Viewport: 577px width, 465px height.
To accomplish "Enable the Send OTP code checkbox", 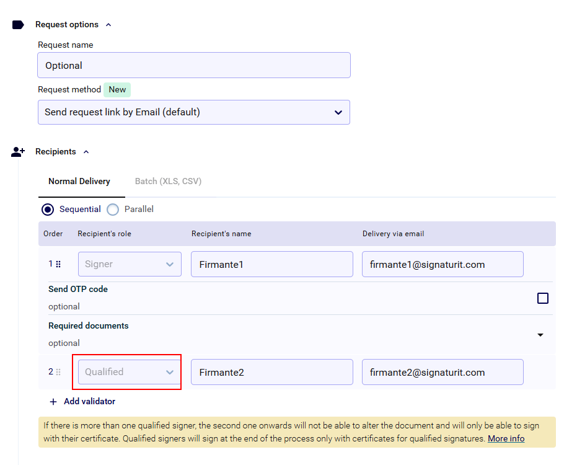I will tap(542, 298).
